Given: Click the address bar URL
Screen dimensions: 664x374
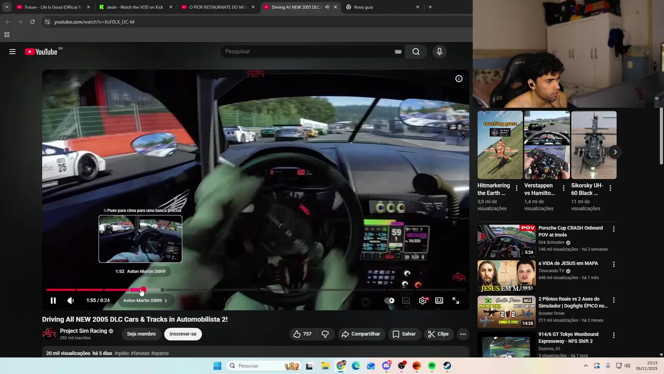Looking at the screenshot, I should 94,22.
